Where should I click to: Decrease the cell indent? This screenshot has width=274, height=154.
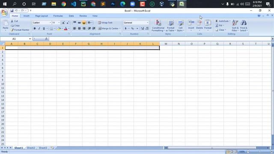89,28
